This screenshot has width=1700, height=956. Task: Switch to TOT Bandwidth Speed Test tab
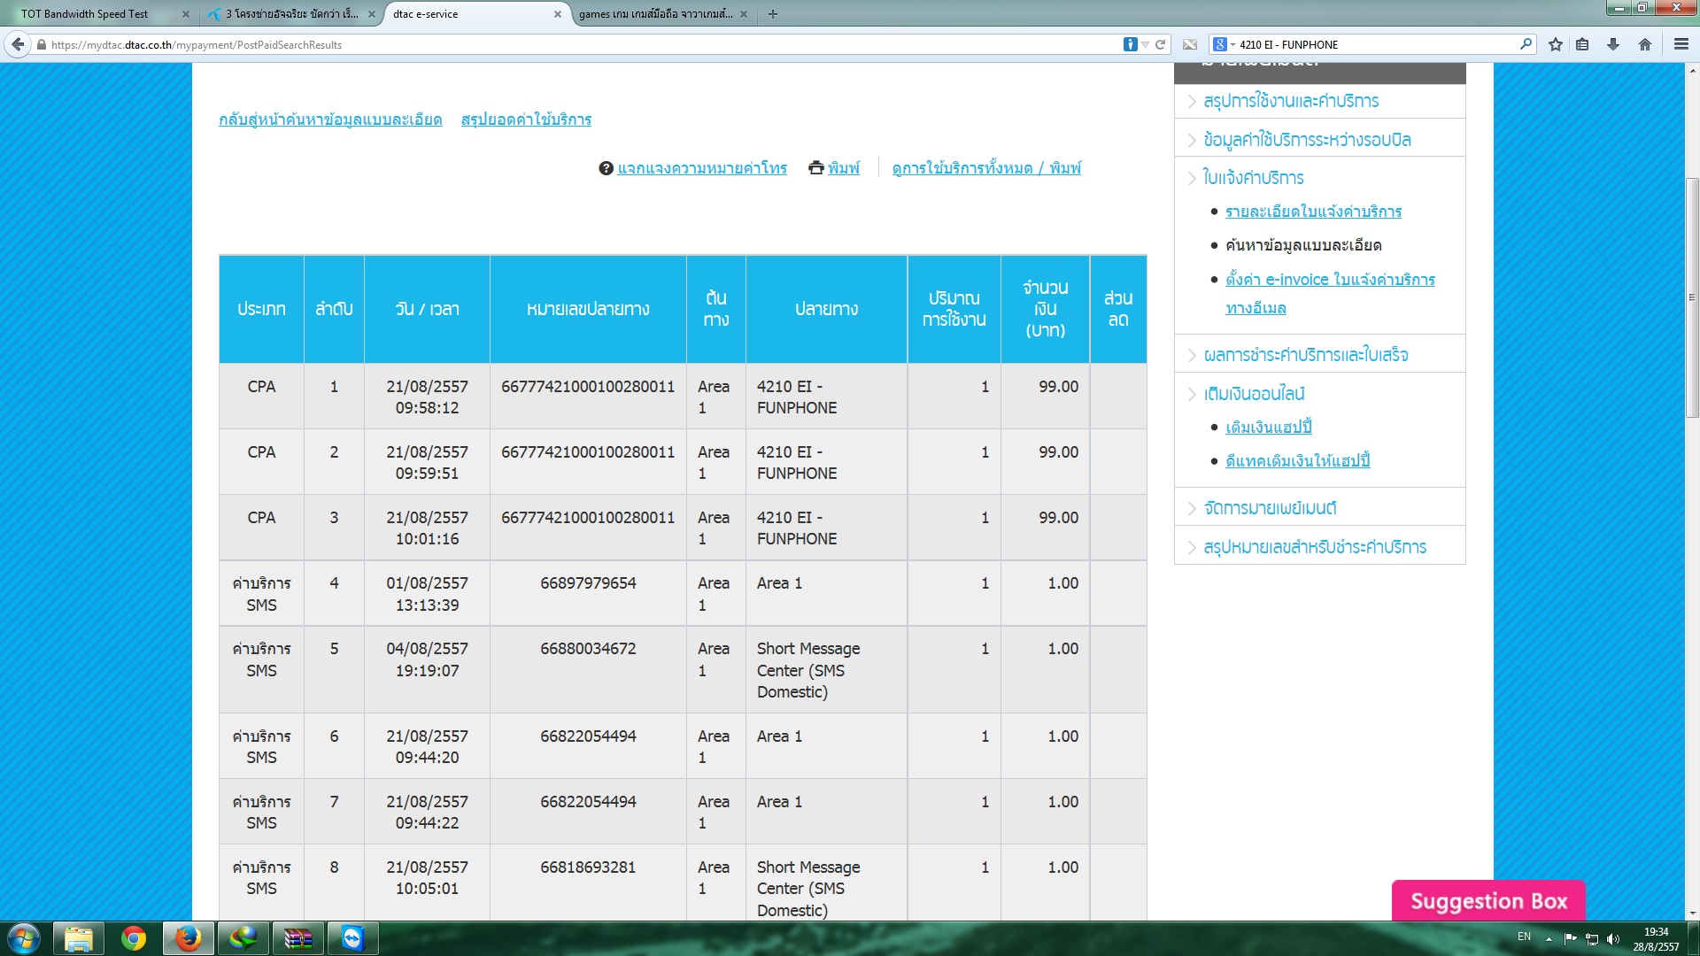(x=85, y=14)
